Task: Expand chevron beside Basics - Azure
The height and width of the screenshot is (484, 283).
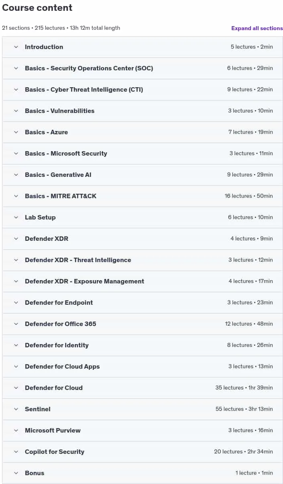Action: [16, 132]
